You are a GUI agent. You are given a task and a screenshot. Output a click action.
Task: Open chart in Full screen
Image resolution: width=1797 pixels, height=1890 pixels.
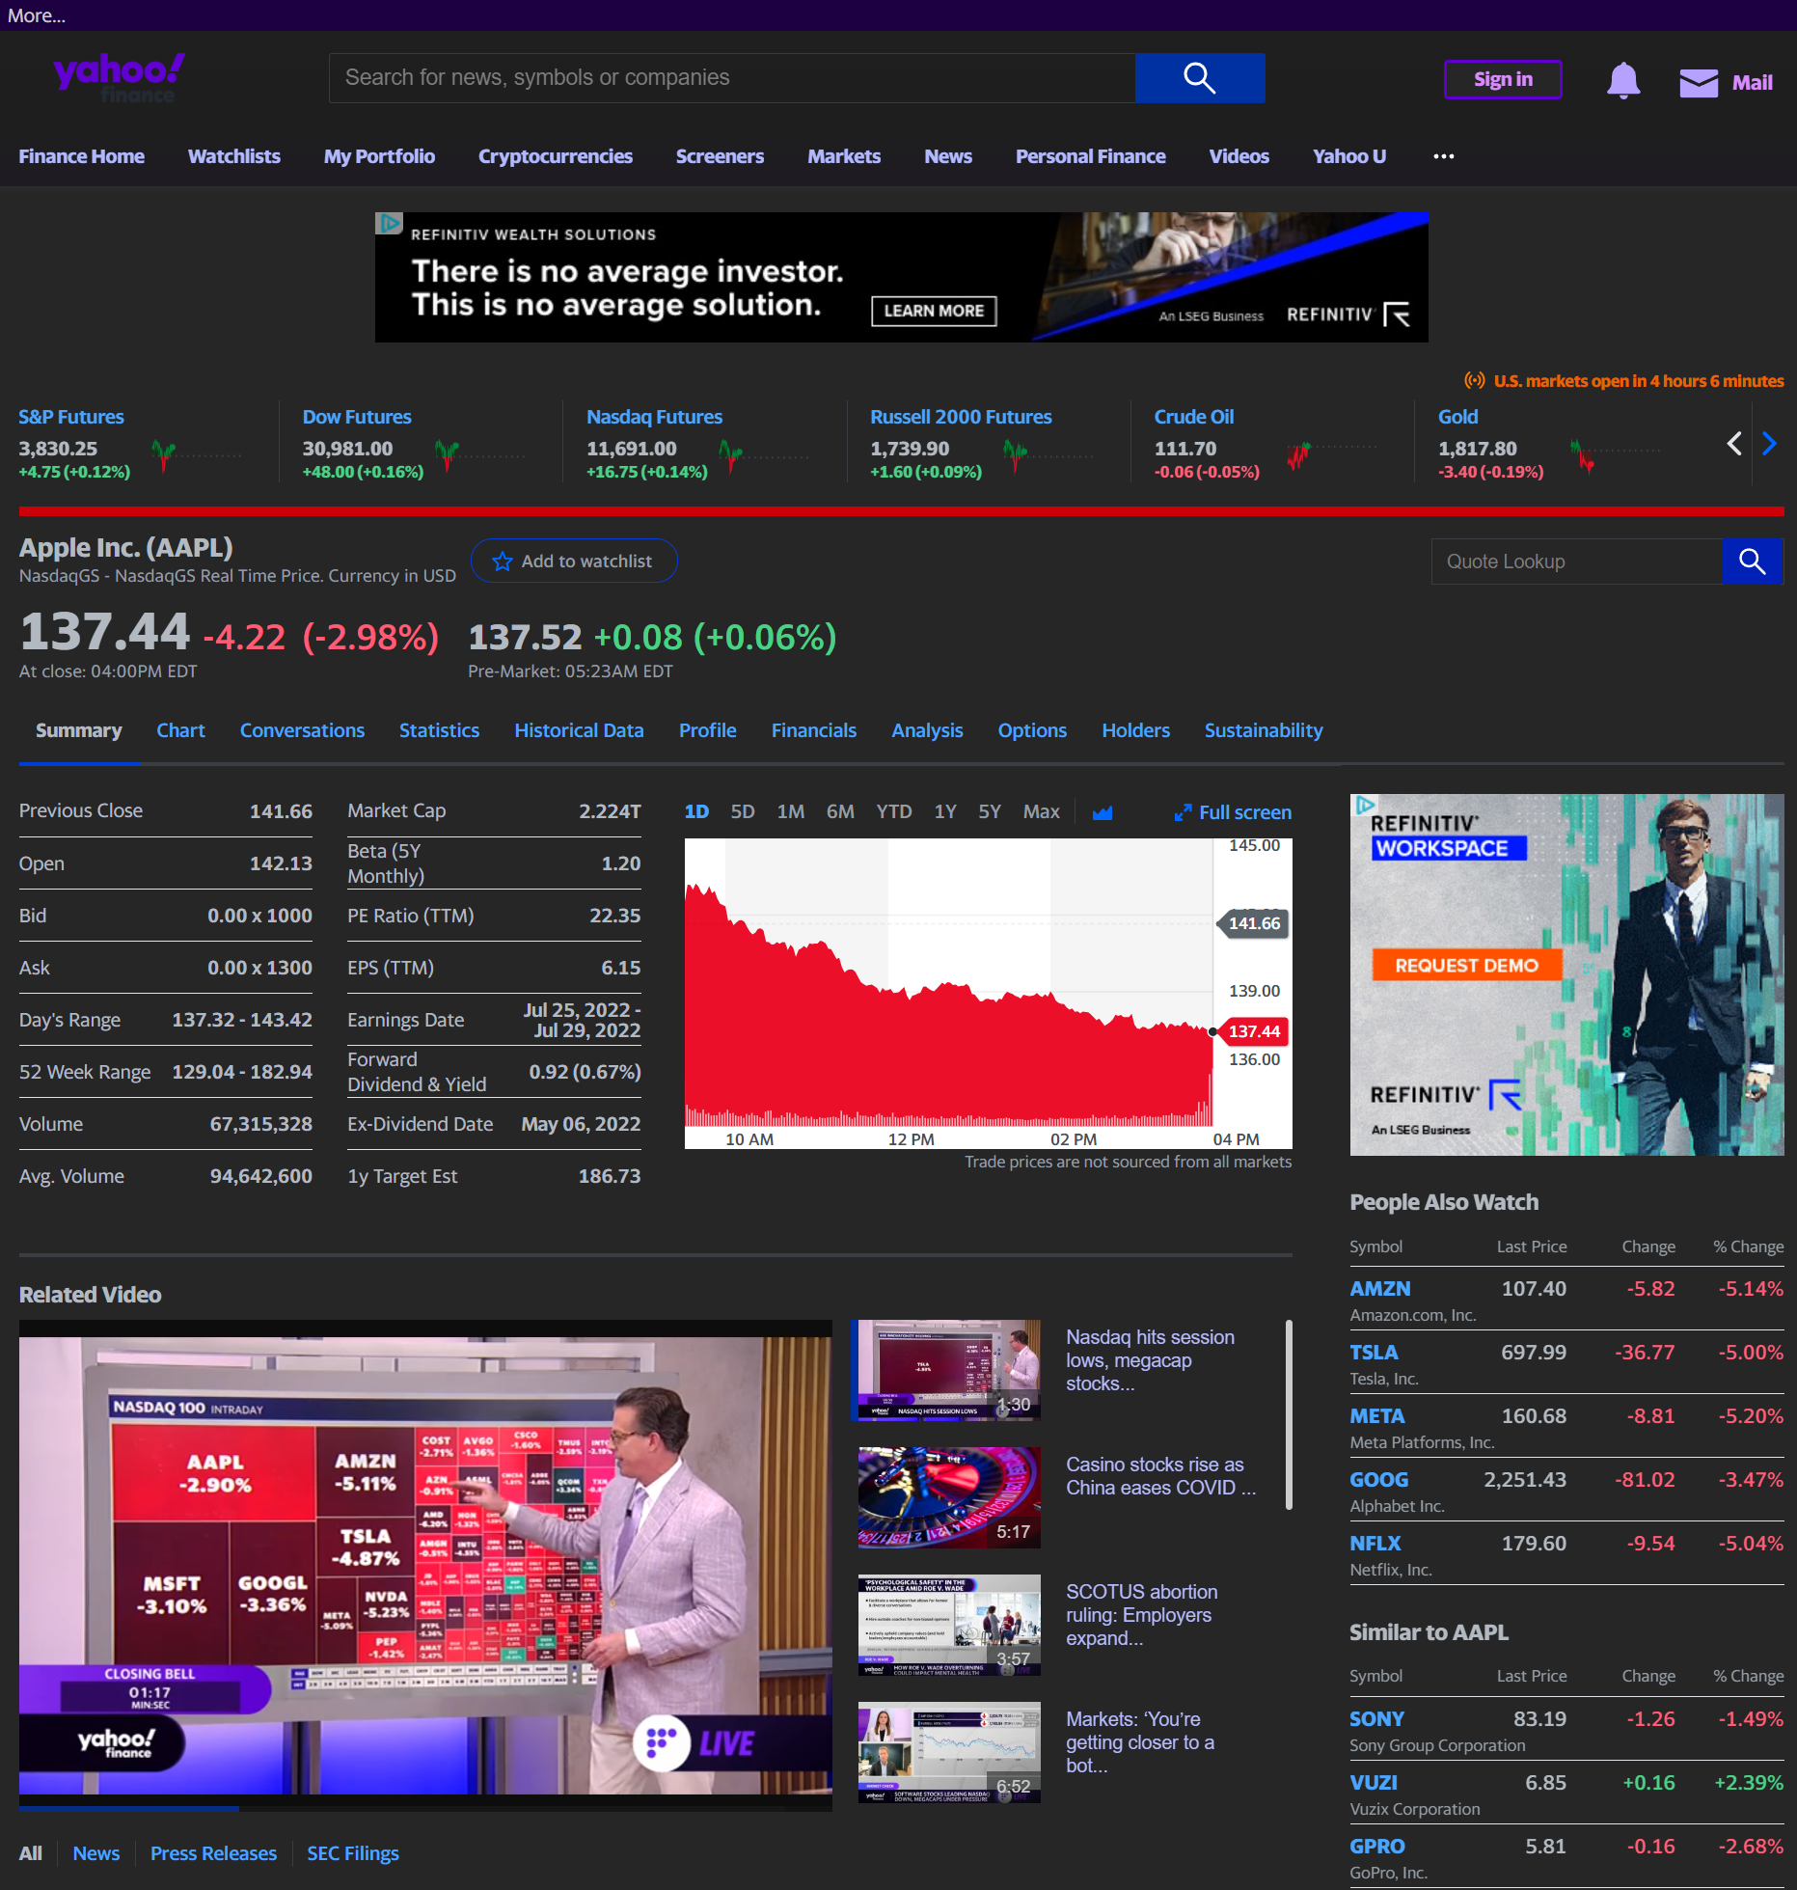click(1233, 812)
